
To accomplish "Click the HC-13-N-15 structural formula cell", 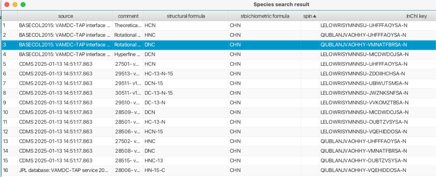I will (x=158, y=74).
